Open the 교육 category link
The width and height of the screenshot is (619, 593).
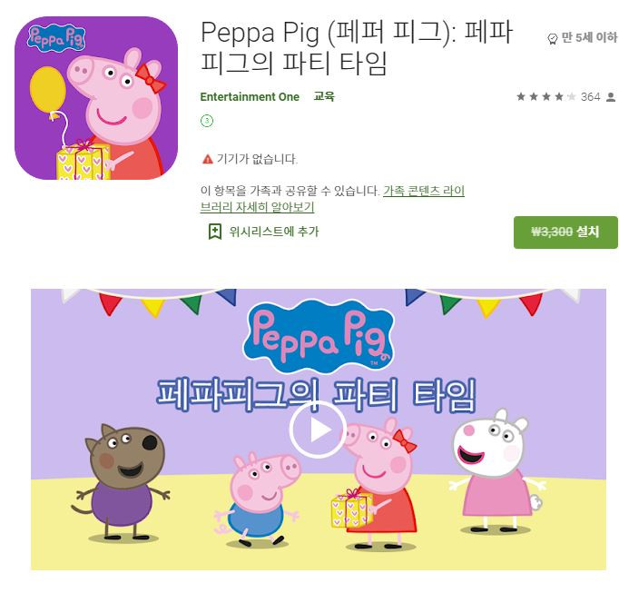[324, 96]
